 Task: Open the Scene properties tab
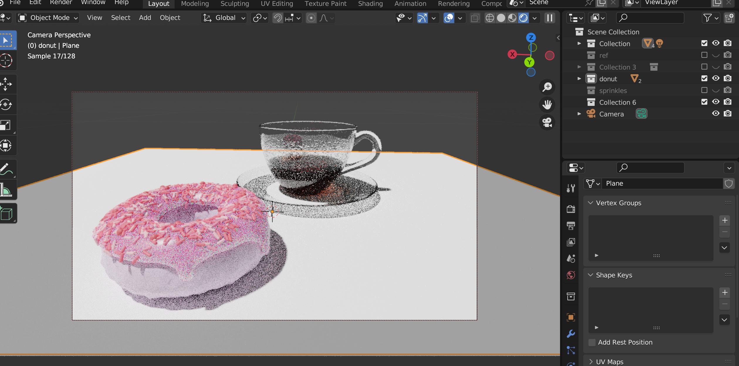pyautogui.click(x=571, y=258)
